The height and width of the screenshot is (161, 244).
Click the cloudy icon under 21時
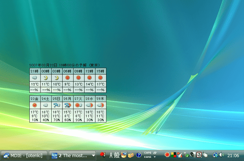tap(35, 78)
